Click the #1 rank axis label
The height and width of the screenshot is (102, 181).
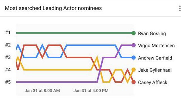pyautogui.click(x=8, y=33)
